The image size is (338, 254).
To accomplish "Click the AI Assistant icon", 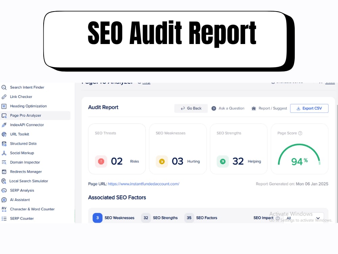I will point(4,200).
